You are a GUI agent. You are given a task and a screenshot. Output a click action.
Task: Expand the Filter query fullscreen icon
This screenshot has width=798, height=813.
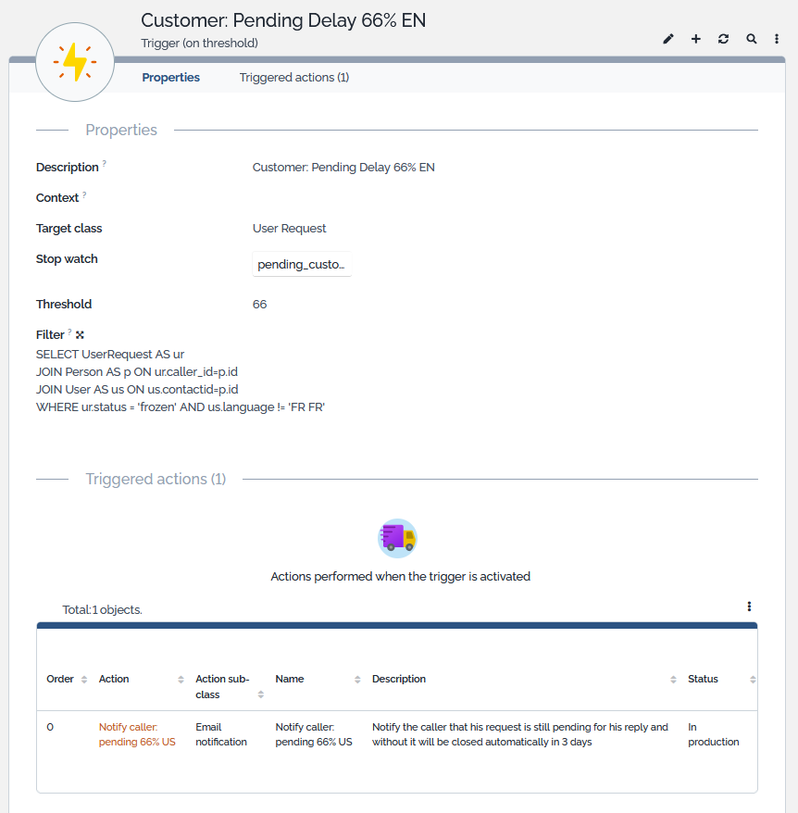(x=80, y=335)
